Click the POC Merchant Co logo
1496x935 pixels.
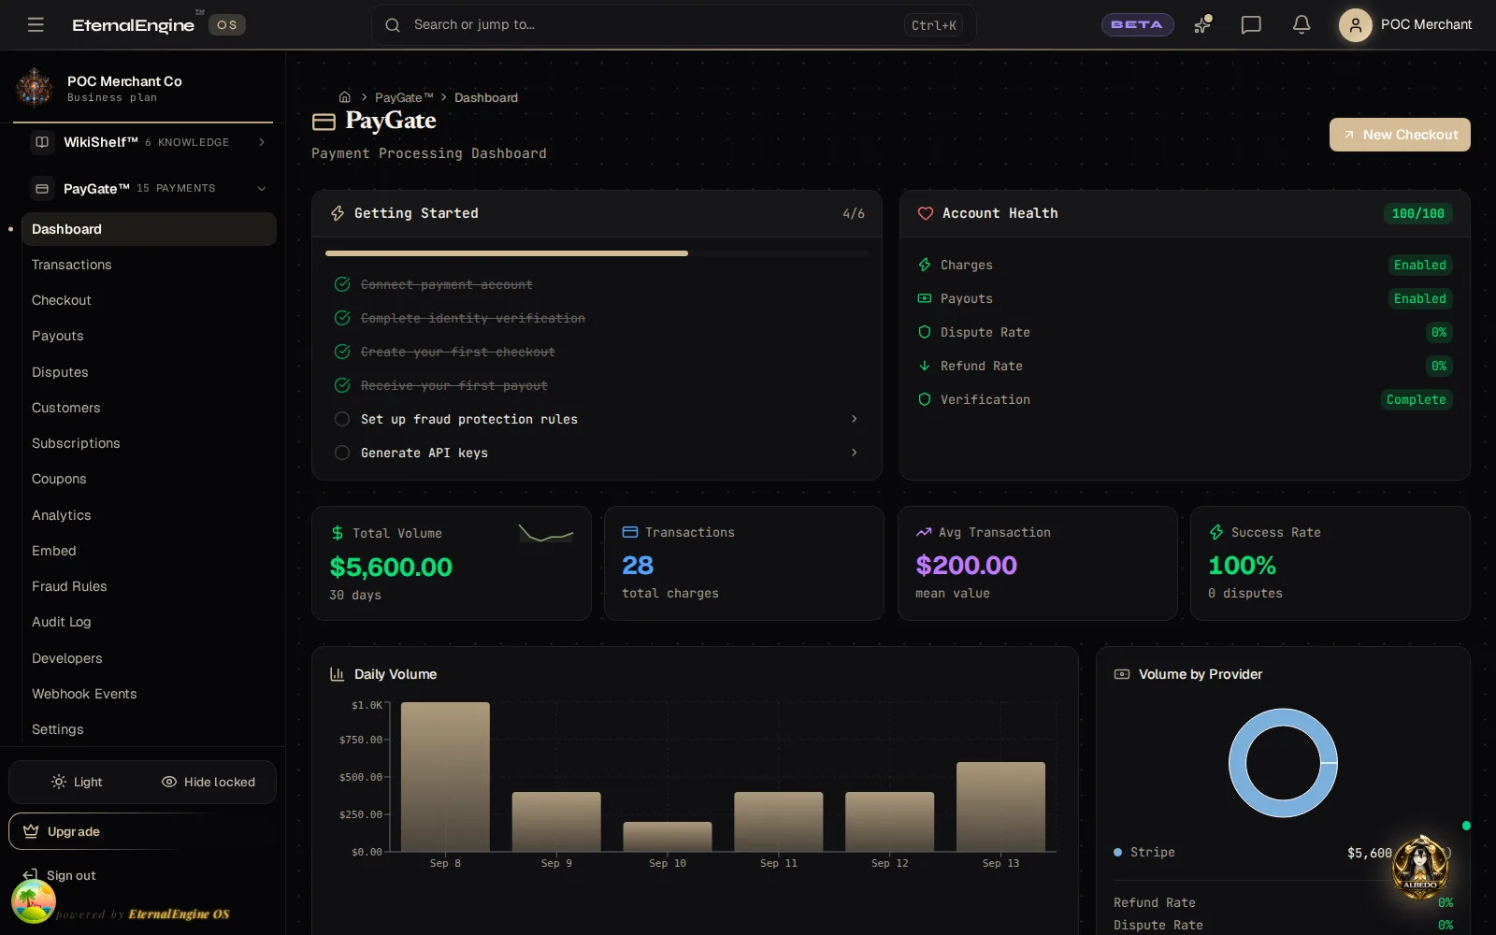tap(35, 87)
